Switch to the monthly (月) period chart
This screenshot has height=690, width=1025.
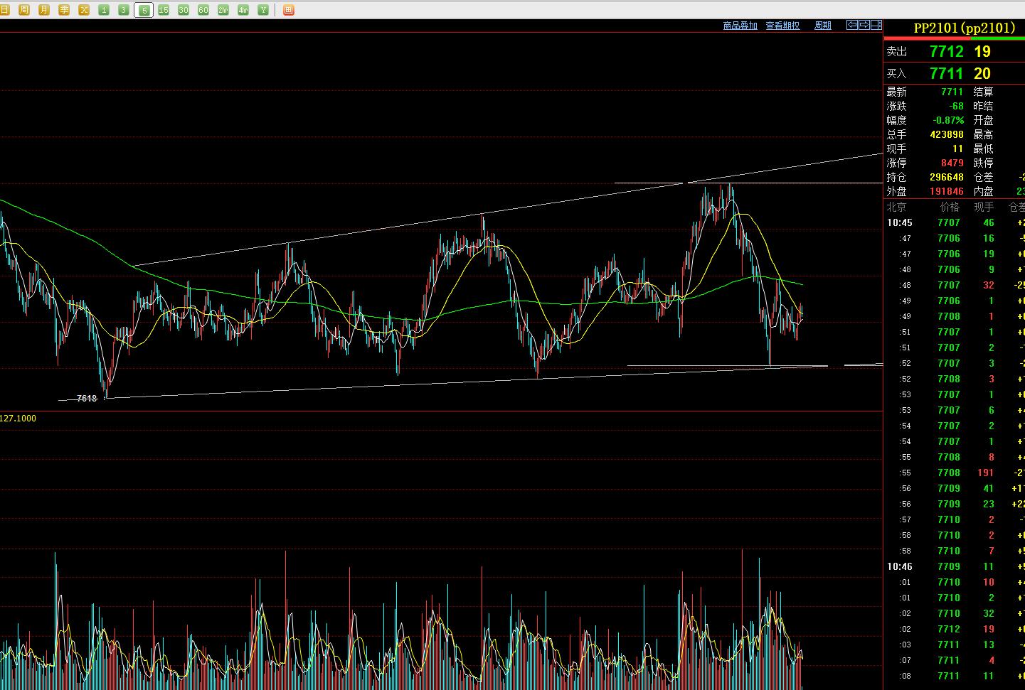(44, 10)
